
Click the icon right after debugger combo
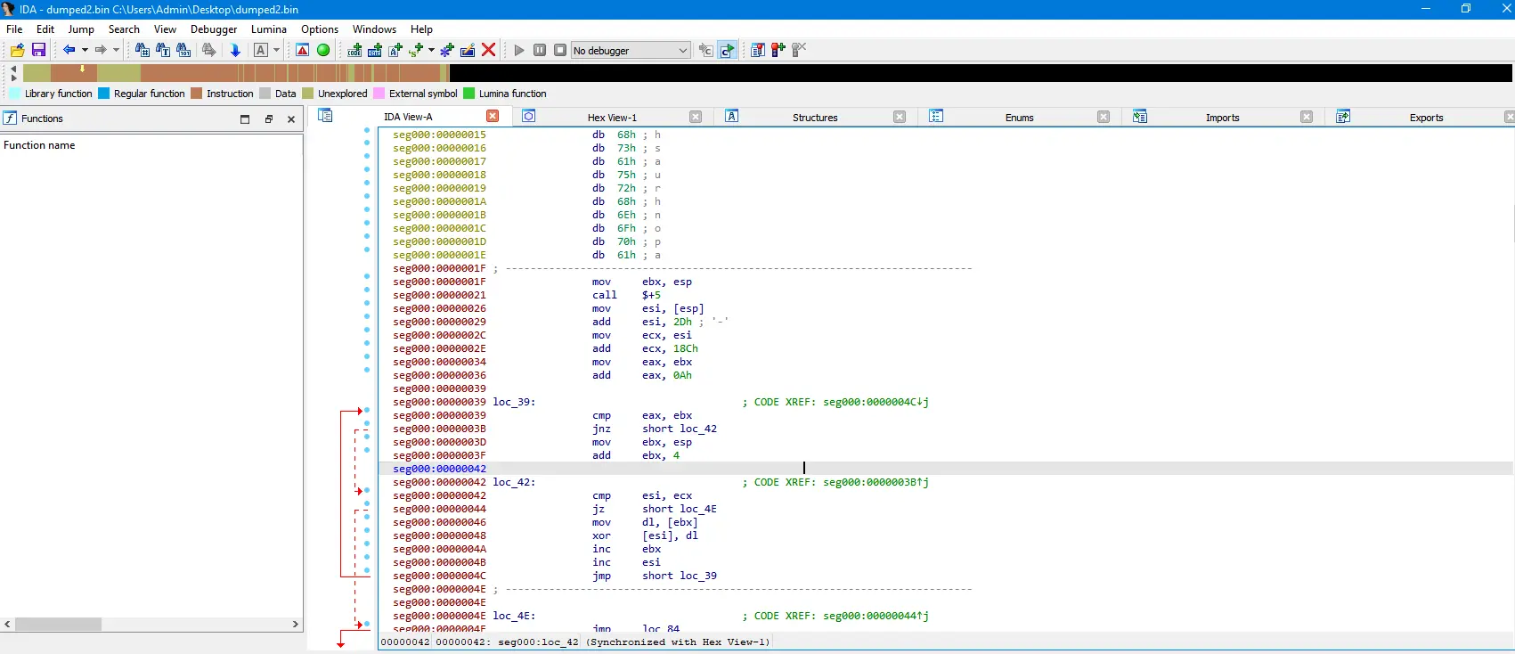pyautogui.click(x=705, y=50)
